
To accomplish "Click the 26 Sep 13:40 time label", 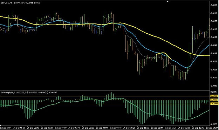I will coord(198,128).
